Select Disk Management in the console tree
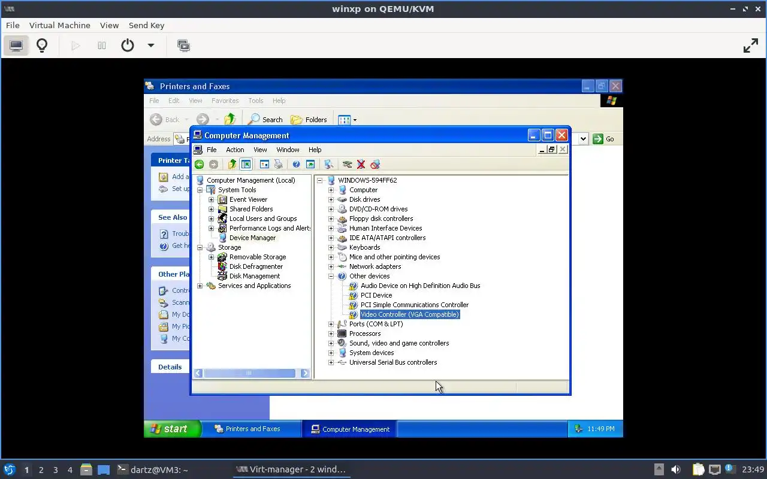 [255, 276]
